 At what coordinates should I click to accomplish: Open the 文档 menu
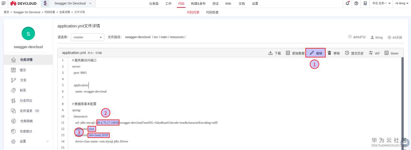(242, 4)
